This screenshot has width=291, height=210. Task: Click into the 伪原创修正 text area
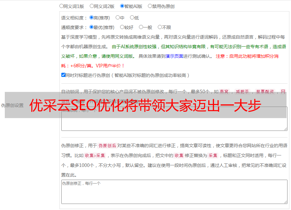click(x=174, y=192)
